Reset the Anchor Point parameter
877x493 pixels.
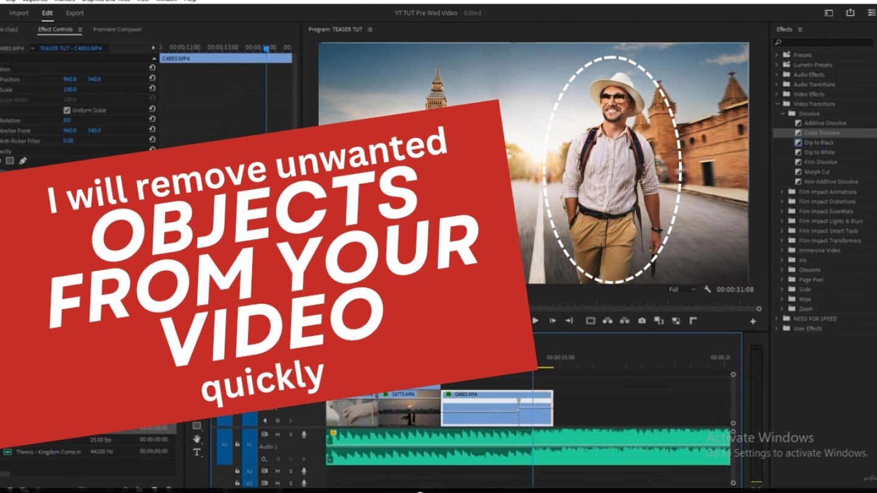click(x=152, y=130)
